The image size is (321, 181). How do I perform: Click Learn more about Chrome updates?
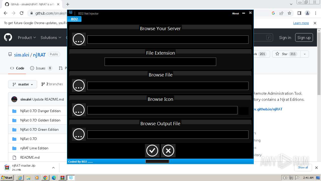pos(301,23)
